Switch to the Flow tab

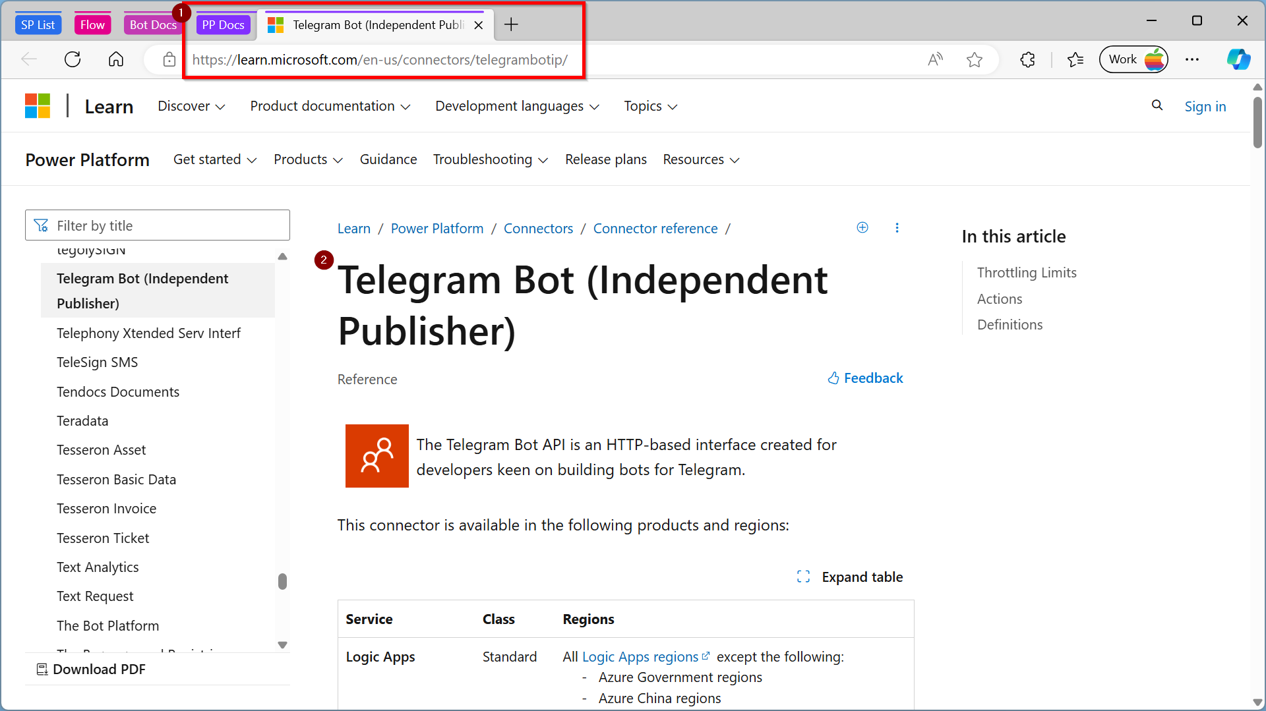tap(92, 25)
